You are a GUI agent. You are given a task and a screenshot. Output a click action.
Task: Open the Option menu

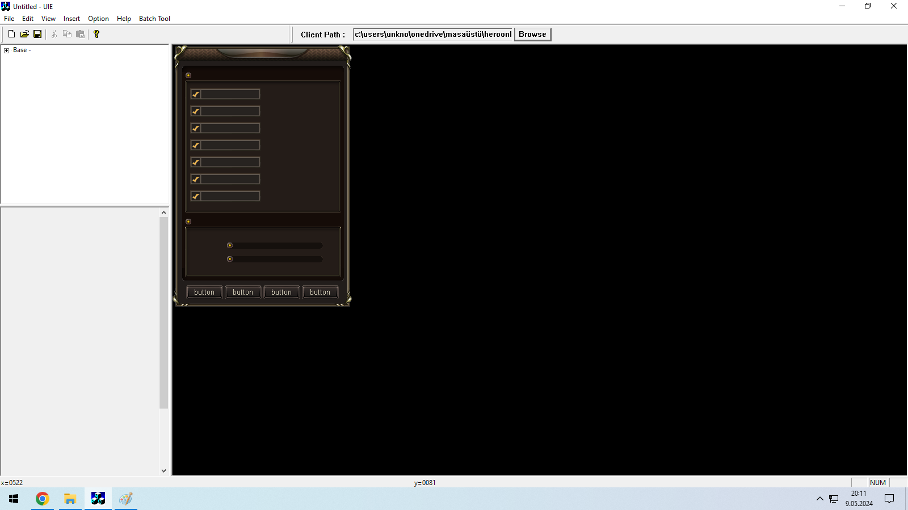tap(98, 19)
